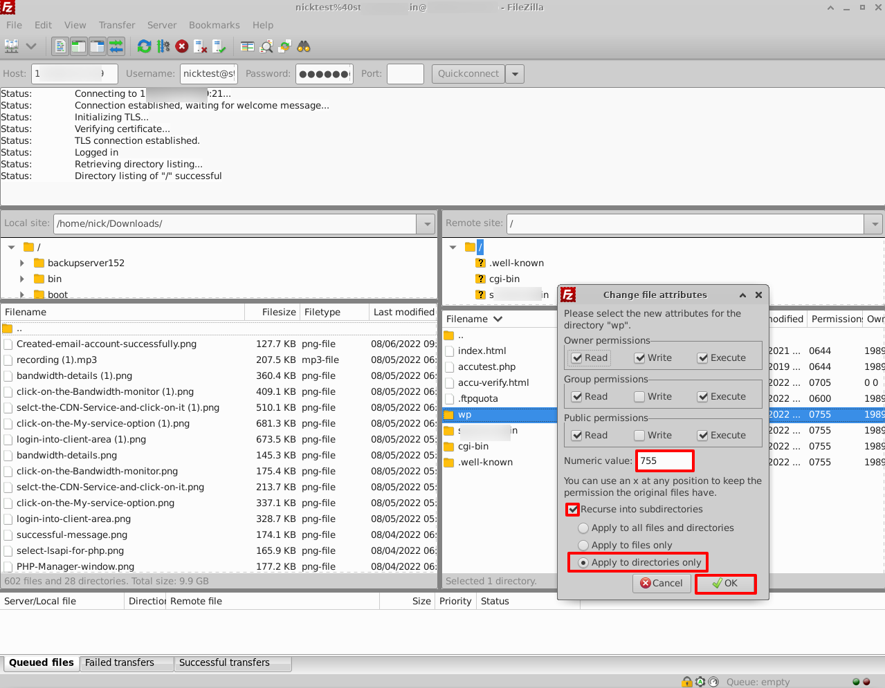Toggle remote directory tree display icon
Screen dimensions: 885x688
click(x=98, y=46)
